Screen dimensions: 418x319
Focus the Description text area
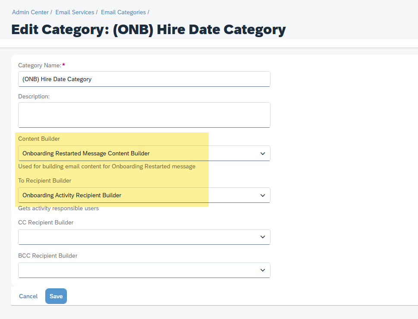144,115
